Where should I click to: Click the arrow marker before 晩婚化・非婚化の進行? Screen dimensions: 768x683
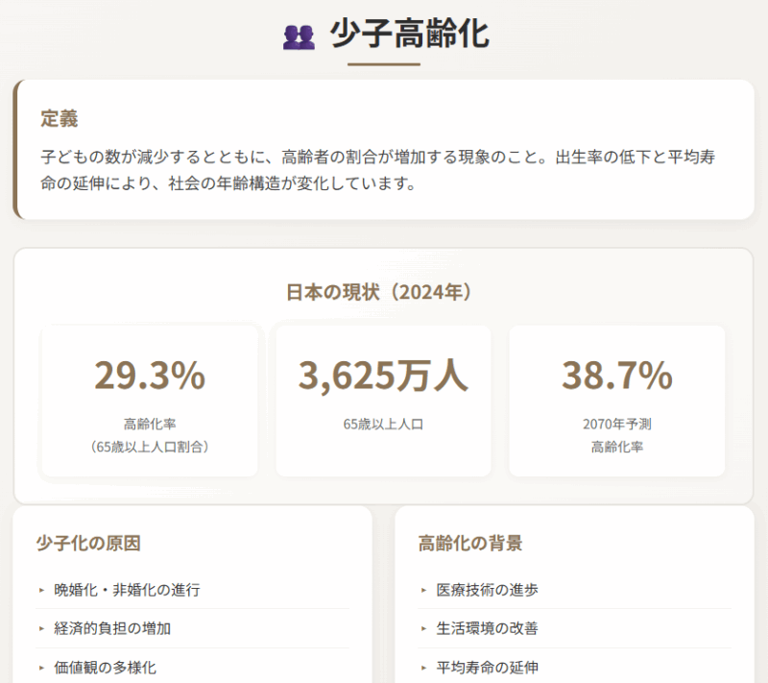tap(39, 591)
